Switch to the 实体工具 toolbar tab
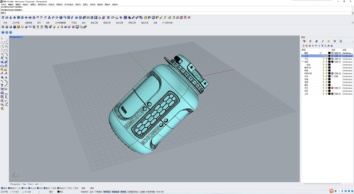 click(x=119, y=23)
